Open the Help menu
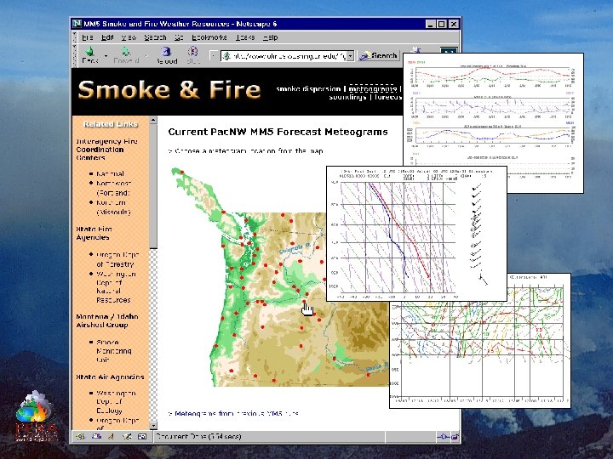 [x=270, y=37]
